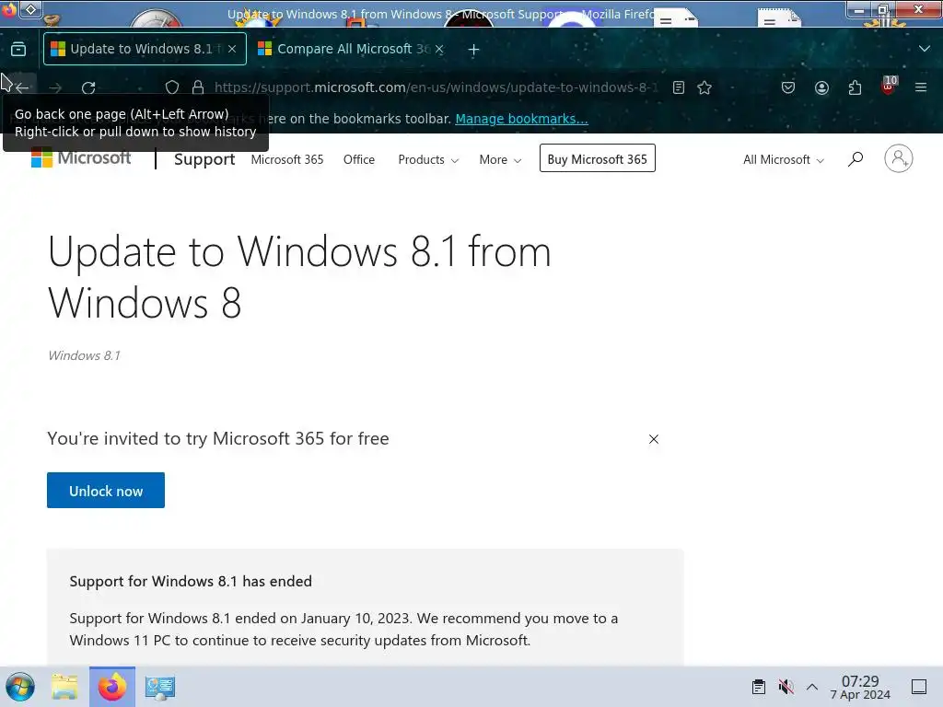Click the muted volume tray icon
Image resolution: width=943 pixels, height=707 pixels.
tap(786, 687)
